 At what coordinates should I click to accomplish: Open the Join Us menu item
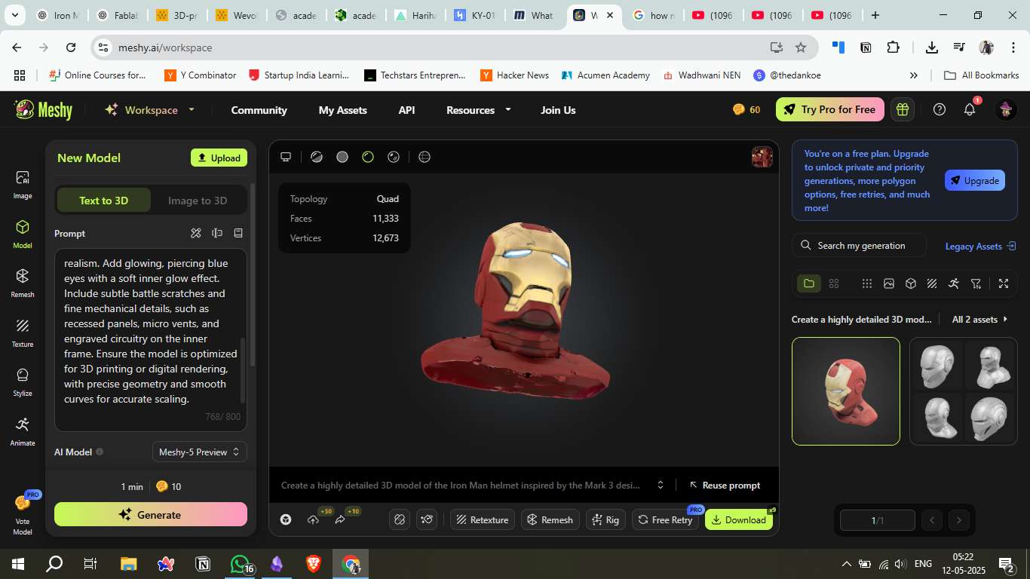pos(558,110)
